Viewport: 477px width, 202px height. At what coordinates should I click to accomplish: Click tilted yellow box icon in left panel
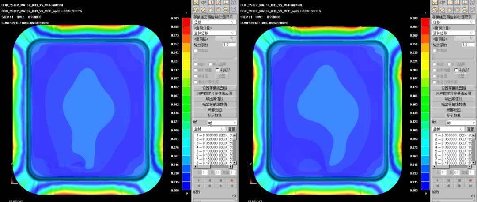(203, 10)
